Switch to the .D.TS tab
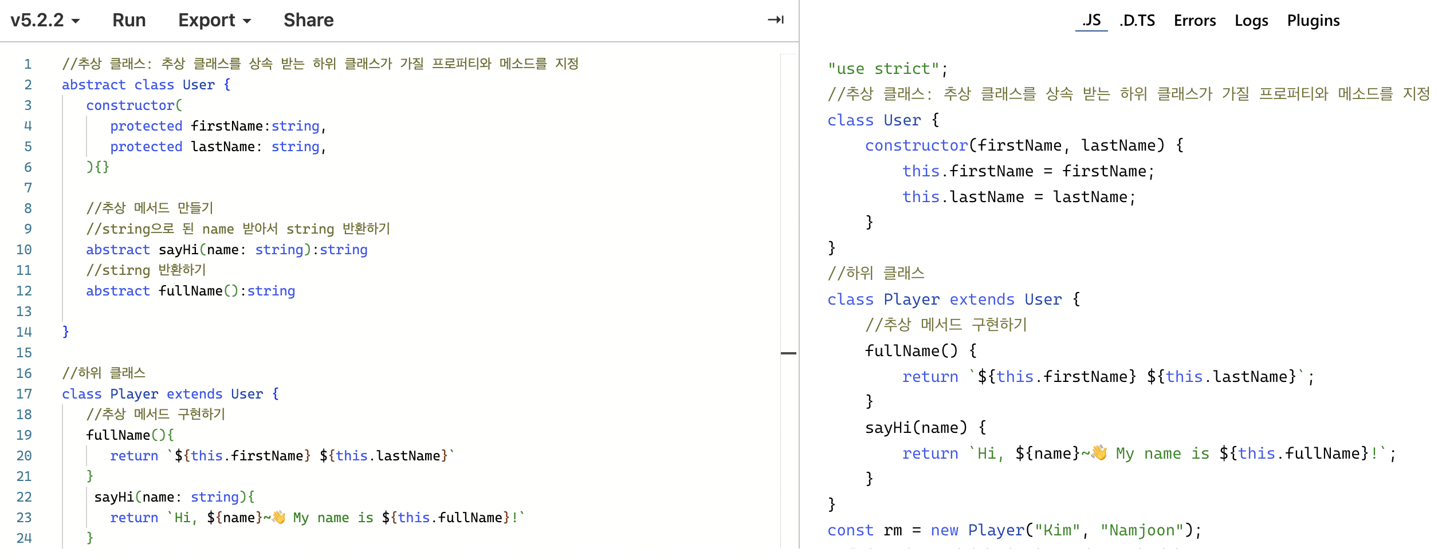This screenshot has width=1438, height=560. (1137, 19)
